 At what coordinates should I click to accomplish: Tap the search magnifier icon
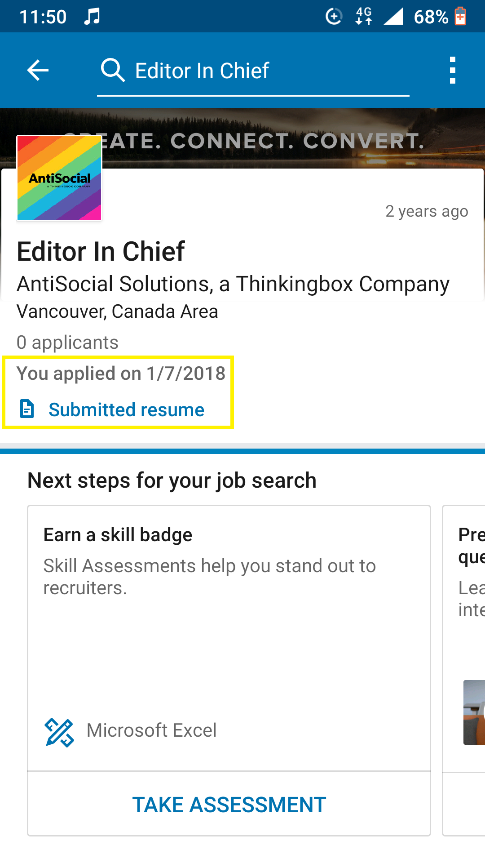coord(113,70)
